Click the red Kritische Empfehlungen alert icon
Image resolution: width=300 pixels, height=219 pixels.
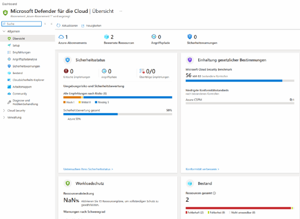coord(66,71)
